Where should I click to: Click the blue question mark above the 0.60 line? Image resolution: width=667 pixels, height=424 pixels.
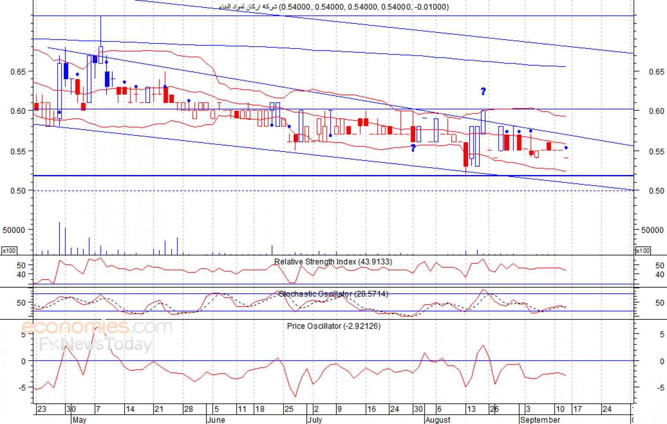tap(483, 91)
